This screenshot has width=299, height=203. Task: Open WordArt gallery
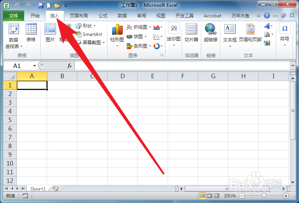(x=268, y=26)
